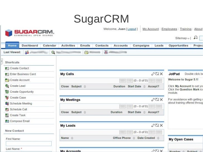Click the Create Opportunity icon
The height and width of the screenshot is (152, 203).
pos(7,92)
